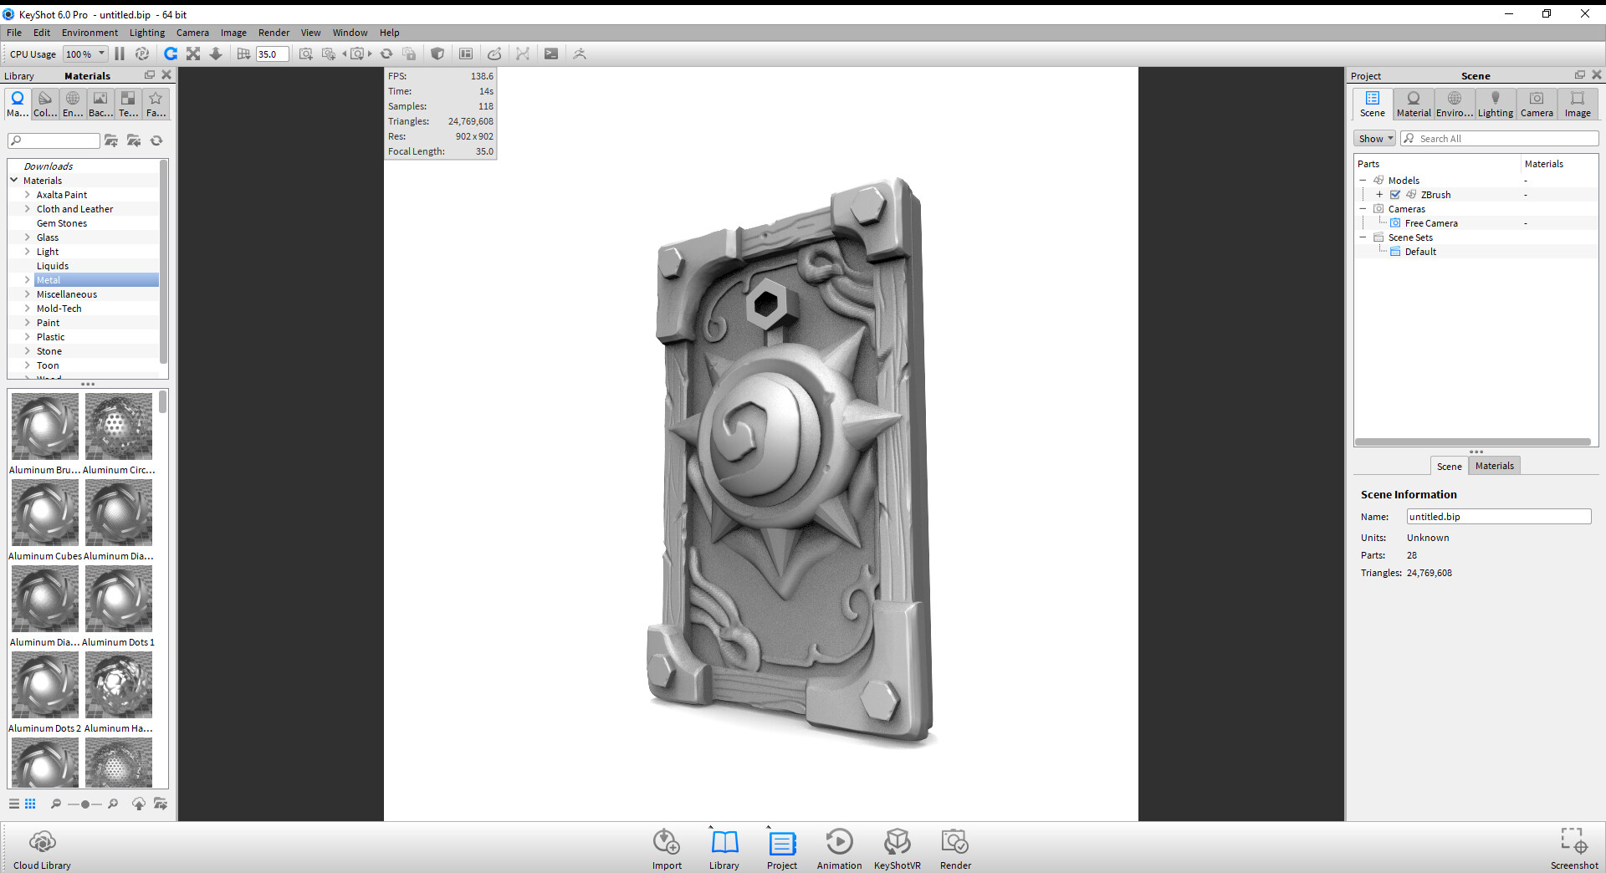Viewport: 1606px width, 873px height.
Task: Switch library to list view
Action: coord(14,804)
